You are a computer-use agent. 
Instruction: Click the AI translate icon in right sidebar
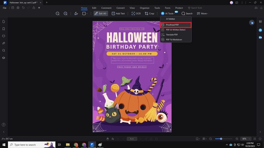click(x=260, y=37)
